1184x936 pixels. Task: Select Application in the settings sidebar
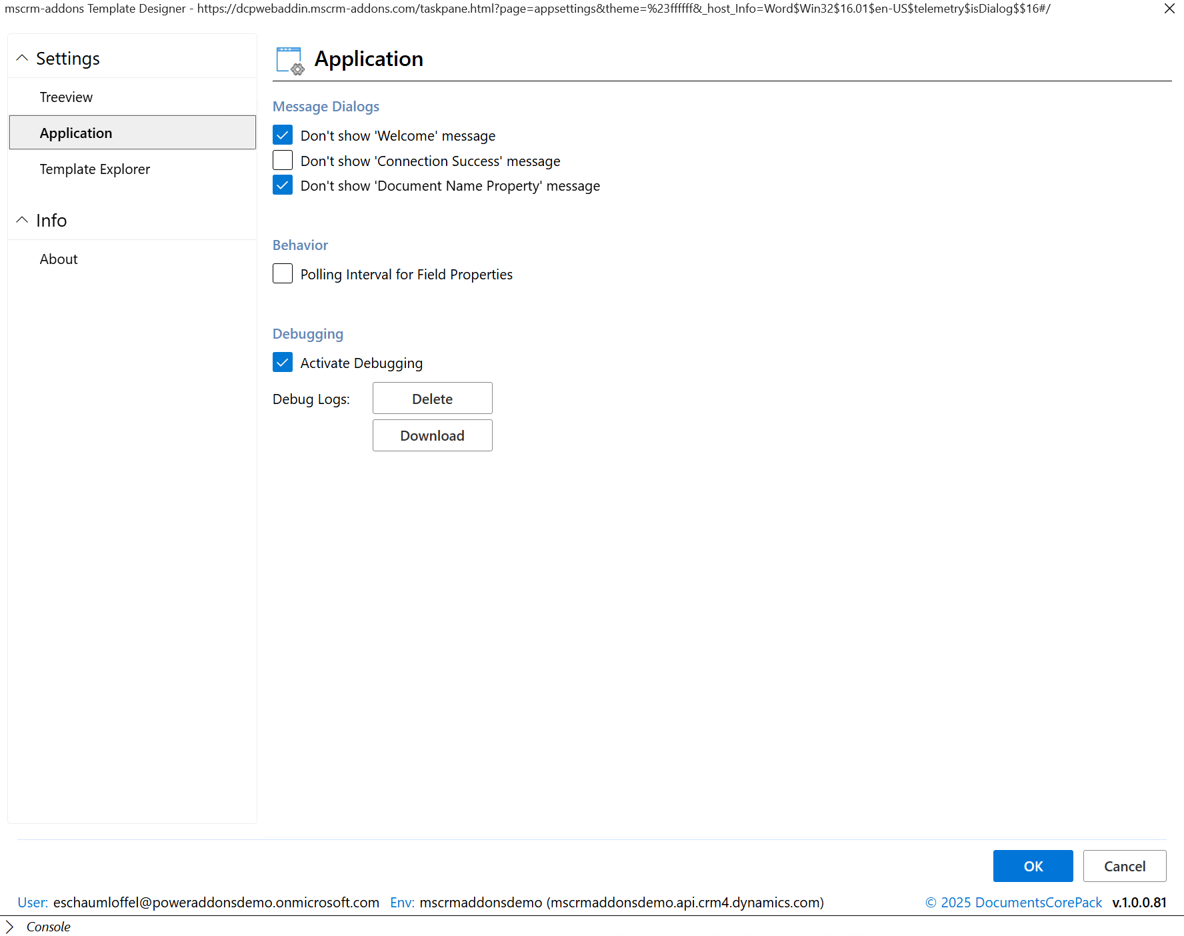(x=76, y=133)
